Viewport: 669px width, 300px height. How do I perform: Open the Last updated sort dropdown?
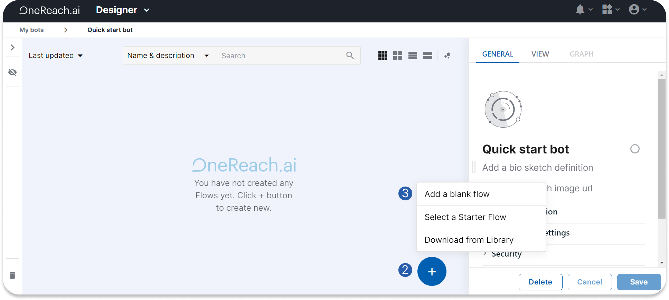click(56, 56)
